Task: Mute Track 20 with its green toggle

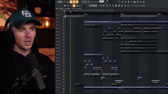Action: pyautogui.click(x=64, y=76)
